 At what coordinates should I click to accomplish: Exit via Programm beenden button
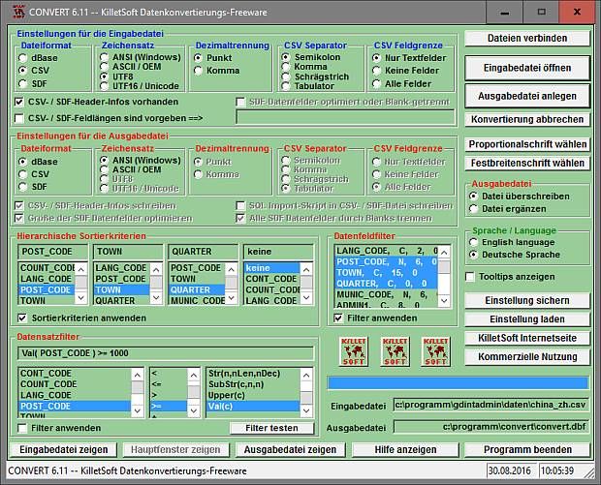tap(527, 450)
